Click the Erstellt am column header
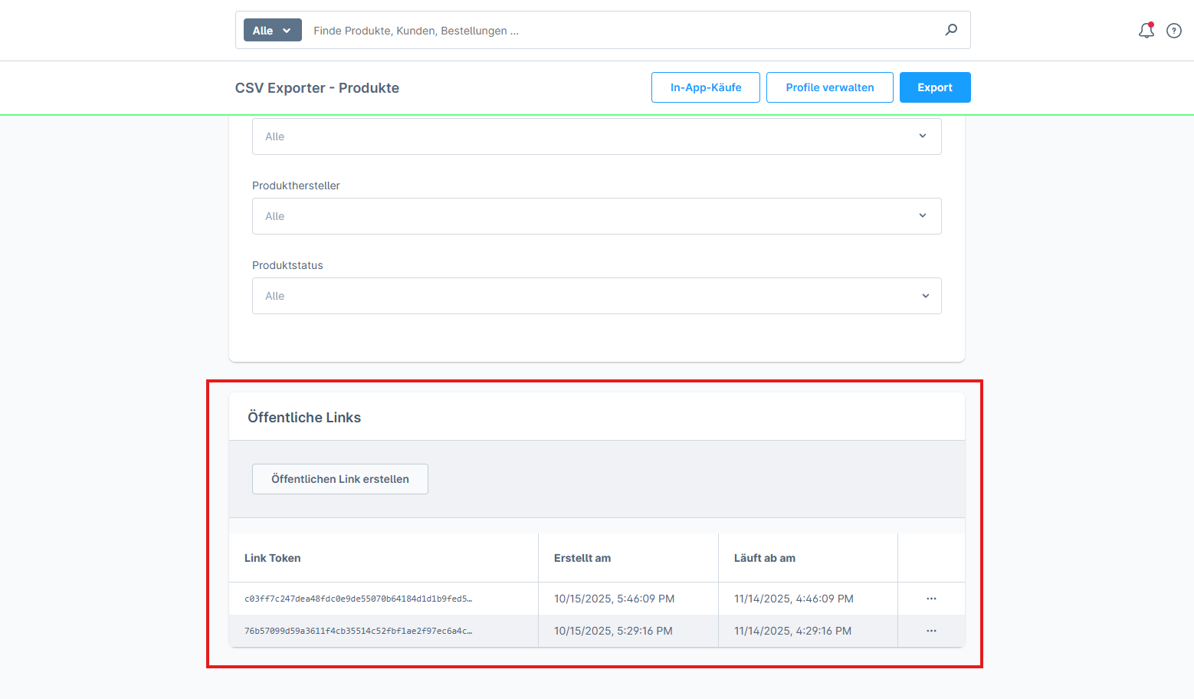This screenshot has width=1194, height=699. pos(582,558)
